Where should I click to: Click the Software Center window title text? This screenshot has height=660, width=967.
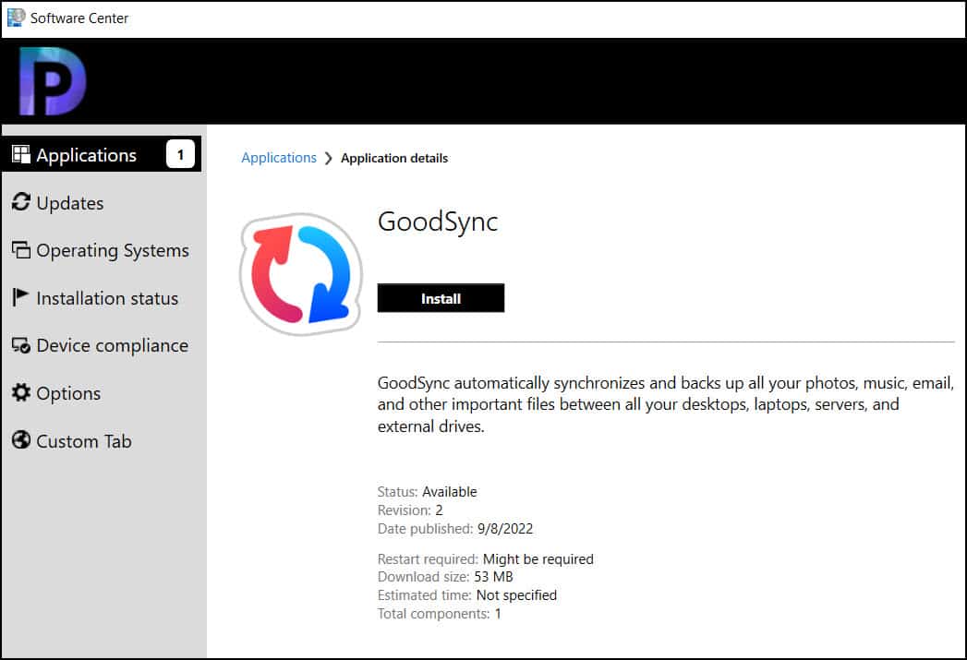(x=79, y=18)
